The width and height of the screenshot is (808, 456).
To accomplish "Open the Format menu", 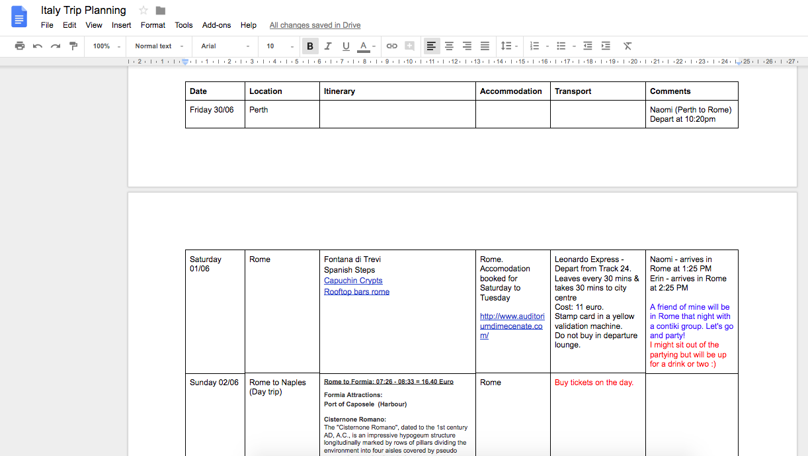I will (x=153, y=25).
